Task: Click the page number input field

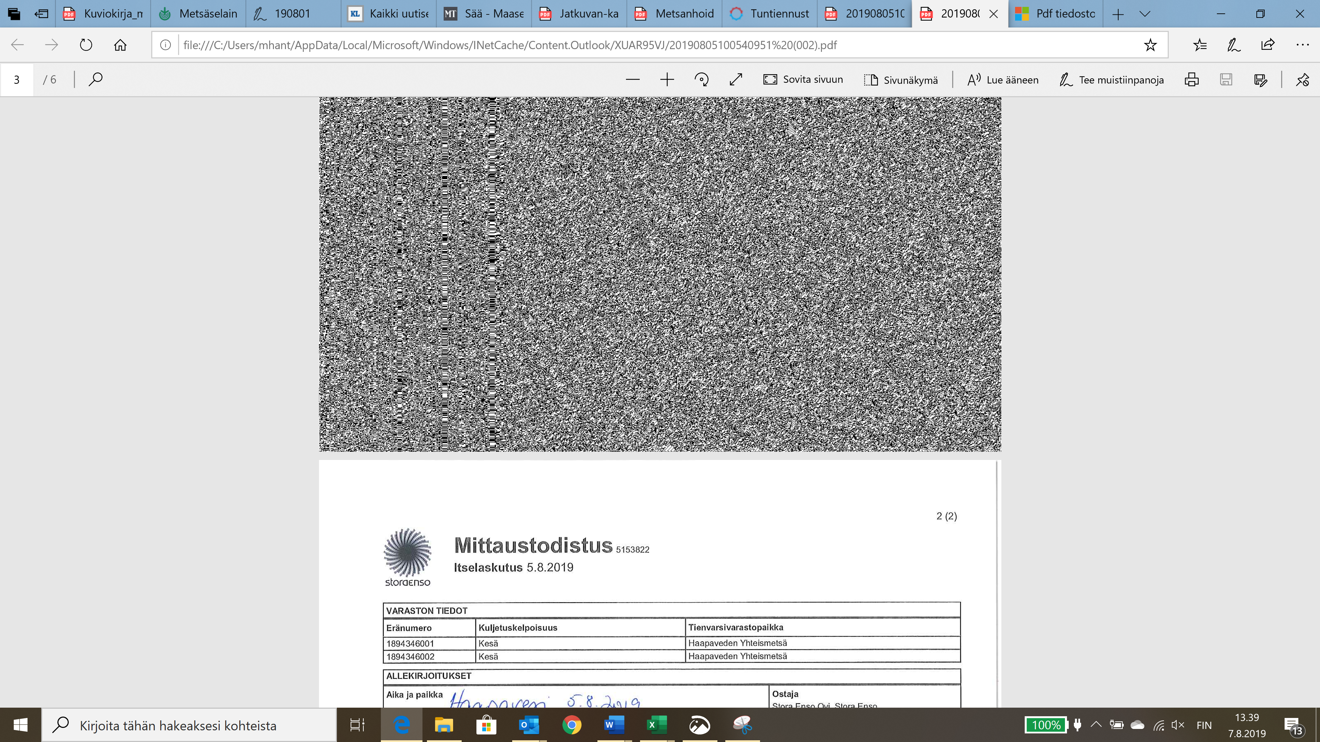Action: pyautogui.click(x=17, y=79)
